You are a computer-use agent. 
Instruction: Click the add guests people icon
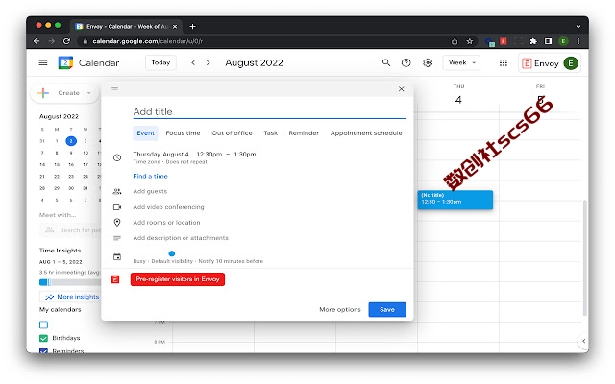(x=117, y=192)
